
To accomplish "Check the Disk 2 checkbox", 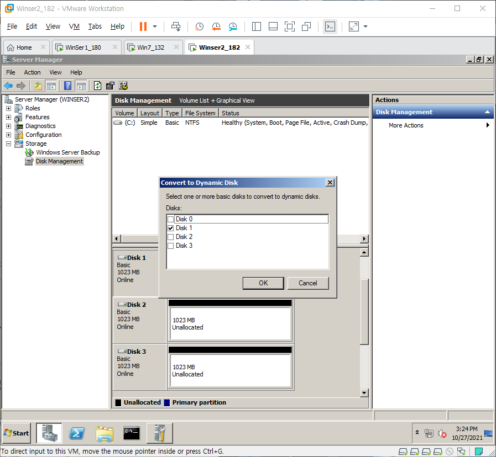I will click(171, 237).
